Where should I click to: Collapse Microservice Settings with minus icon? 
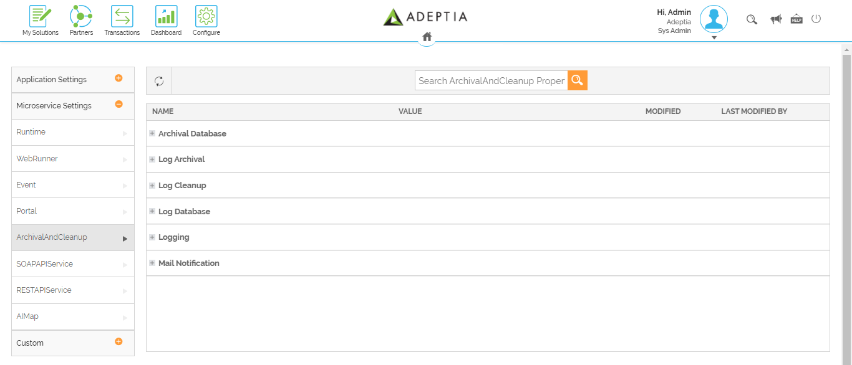click(x=119, y=105)
